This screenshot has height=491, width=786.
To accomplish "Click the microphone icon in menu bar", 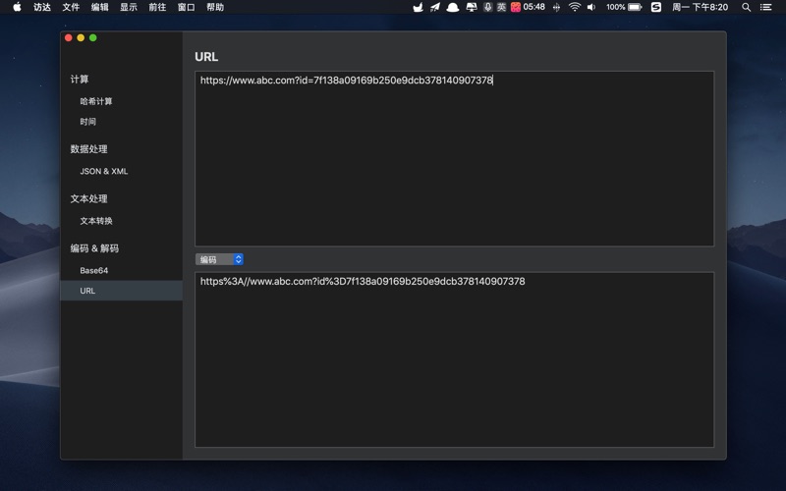I will 487,7.
